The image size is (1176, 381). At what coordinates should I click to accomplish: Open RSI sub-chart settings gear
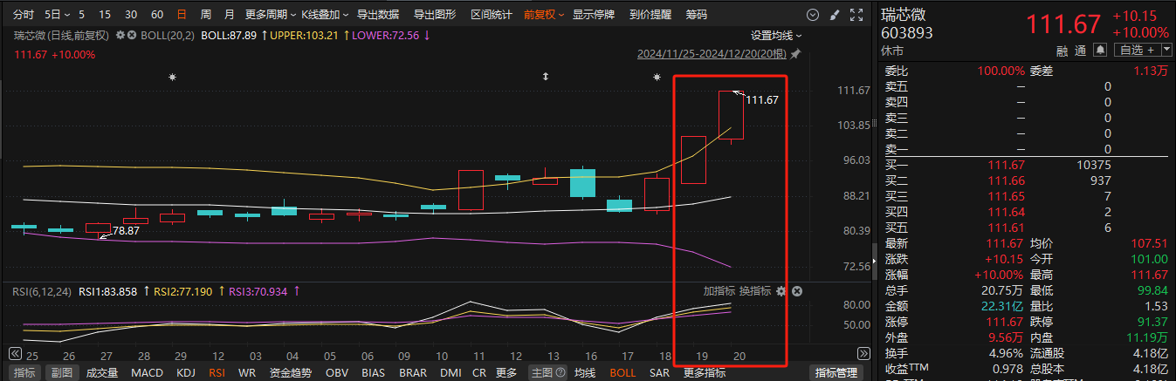coord(781,291)
